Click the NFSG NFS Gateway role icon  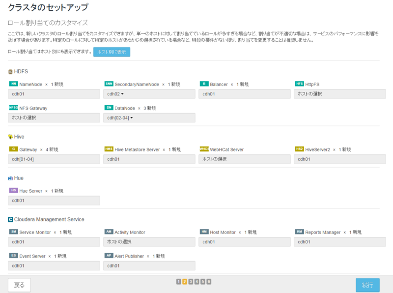pyautogui.click(x=14, y=108)
